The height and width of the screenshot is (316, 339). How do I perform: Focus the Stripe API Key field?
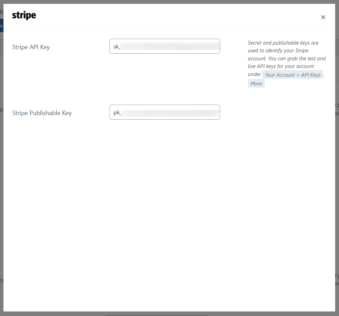(165, 46)
